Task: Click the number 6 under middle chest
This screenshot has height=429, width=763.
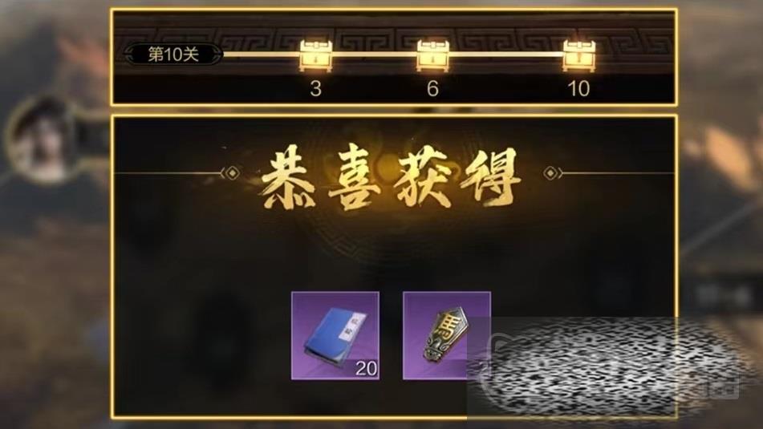Action: [432, 88]
